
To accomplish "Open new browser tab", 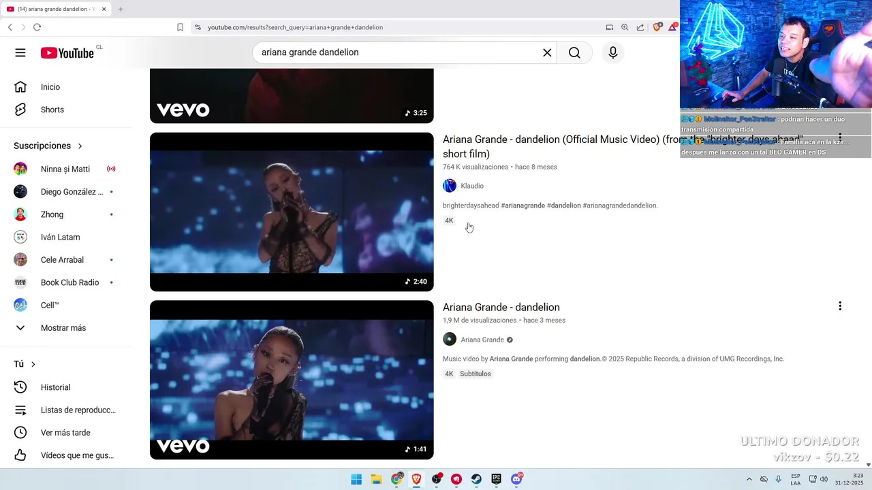I will coord(121,9).
